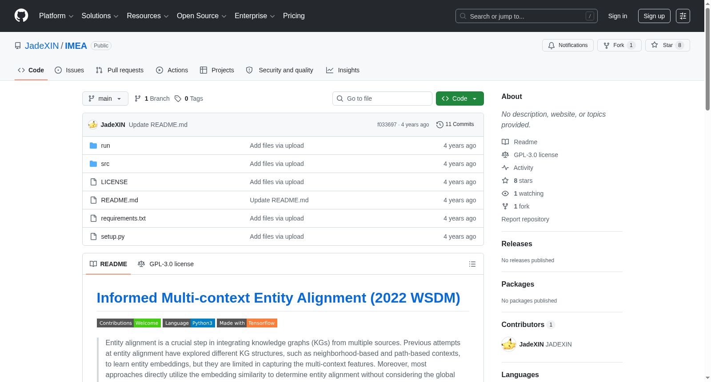The width and height of the screenshot is (711, 382).
Task: Click the Contributions Welcome badge
Action: click(129, 323)
